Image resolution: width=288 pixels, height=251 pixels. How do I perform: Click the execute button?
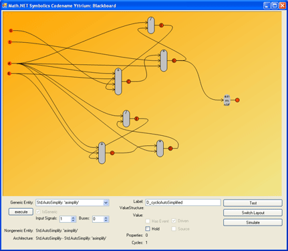21,212
